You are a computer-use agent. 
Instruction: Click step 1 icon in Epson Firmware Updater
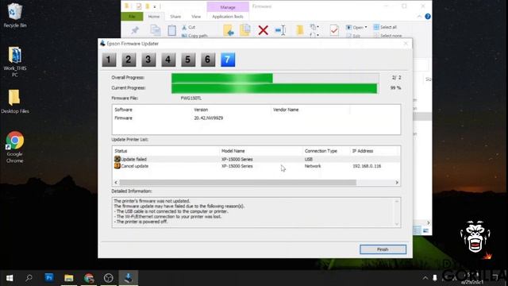tap(109, 60)
